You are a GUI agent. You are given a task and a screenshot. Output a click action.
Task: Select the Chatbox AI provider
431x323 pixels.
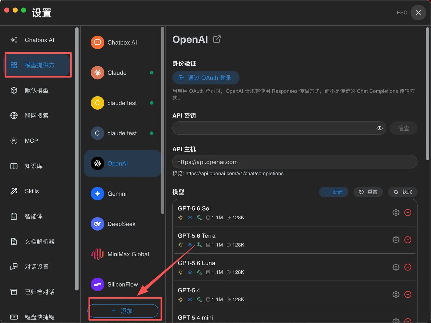click(x=123, y=42)
